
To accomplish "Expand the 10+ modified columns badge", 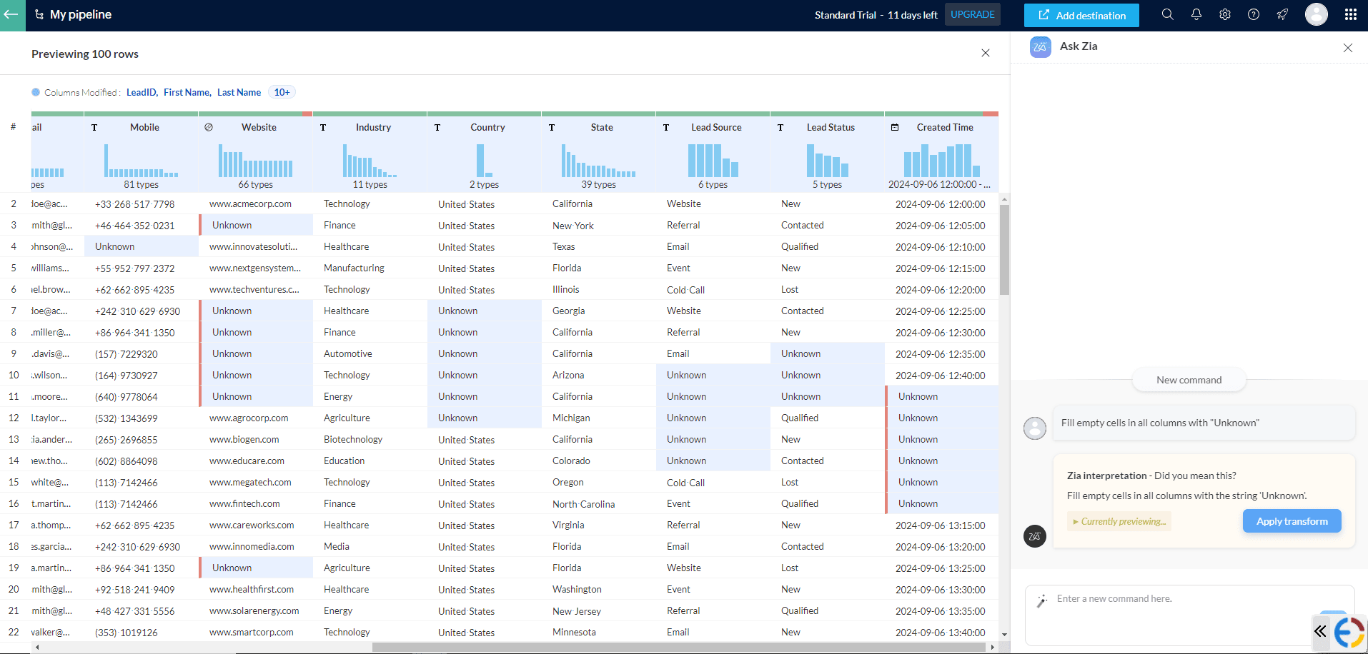I will (x=282, y=92).
